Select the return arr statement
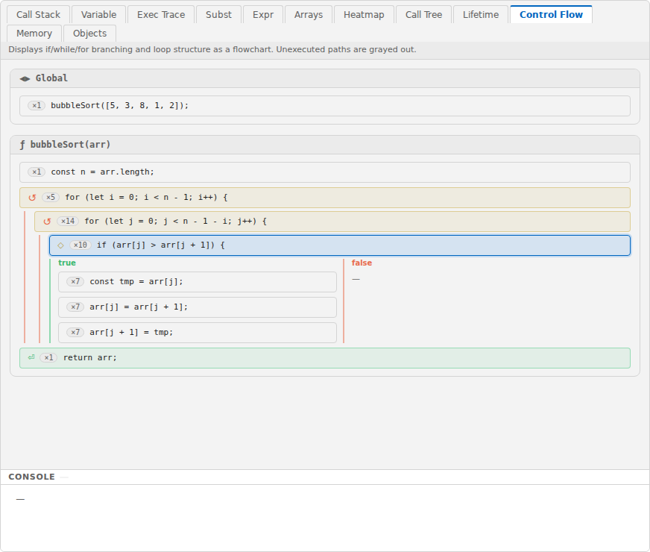This screenshot has width=650, height=552. pos(325,358)
